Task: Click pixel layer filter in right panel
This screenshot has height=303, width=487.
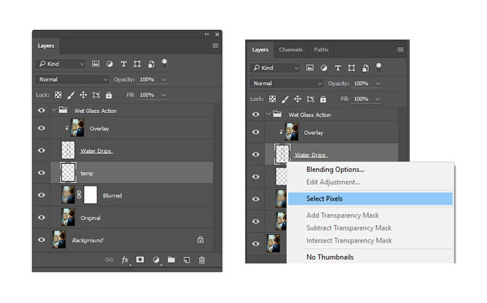Action: (310, 68)
